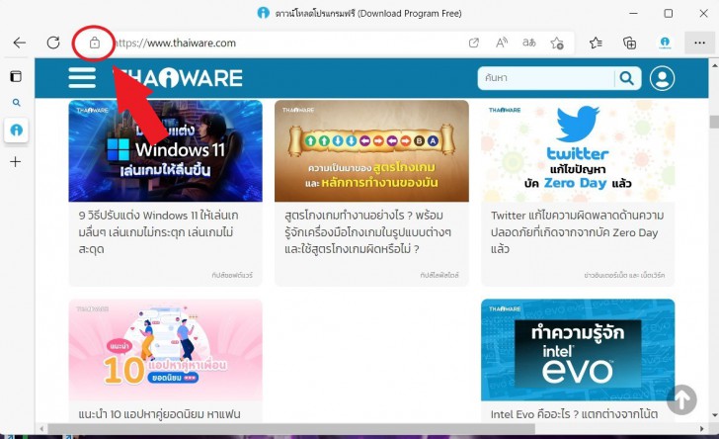Activate the Read aloud icon

[502, 44]
